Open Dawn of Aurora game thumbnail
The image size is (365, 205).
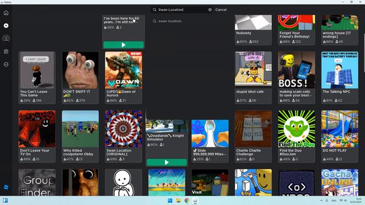point(123,70)
